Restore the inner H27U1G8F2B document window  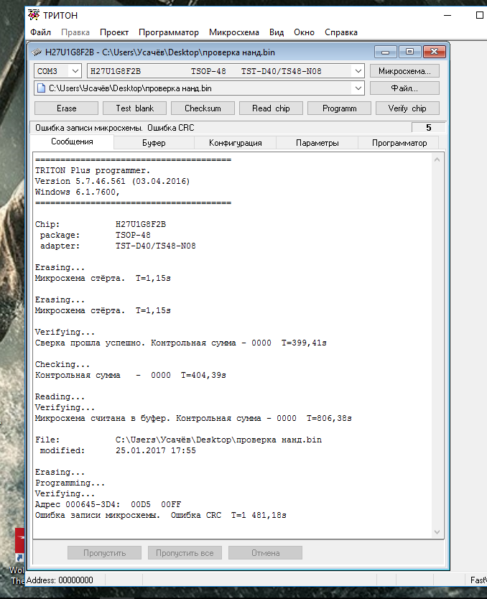pos(409,52)
